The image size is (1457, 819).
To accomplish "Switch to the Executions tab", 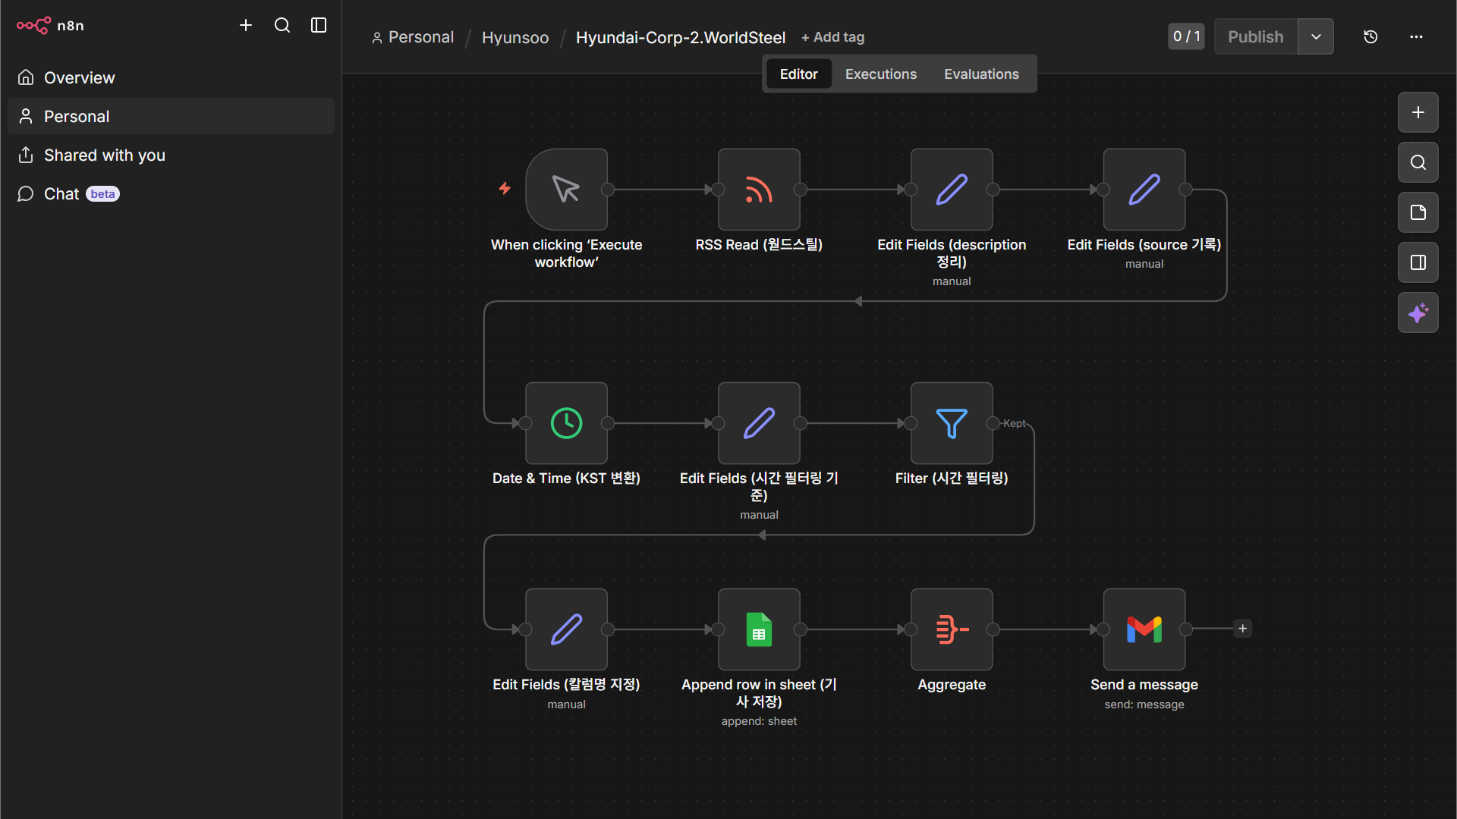I will click(x=880, y=74).
